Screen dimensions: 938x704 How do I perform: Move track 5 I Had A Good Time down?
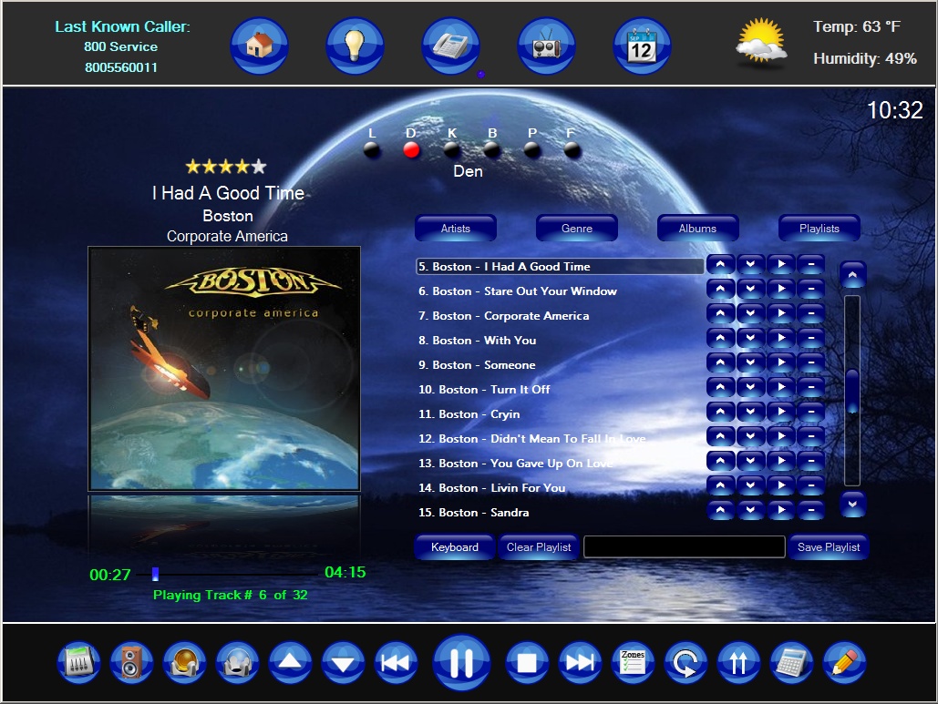[751, 265]
